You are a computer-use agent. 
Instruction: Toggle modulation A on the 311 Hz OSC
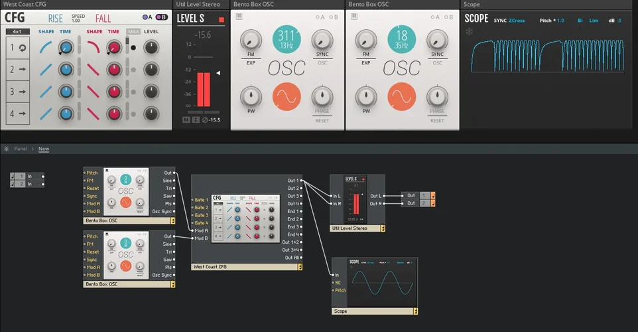point(320,17)
